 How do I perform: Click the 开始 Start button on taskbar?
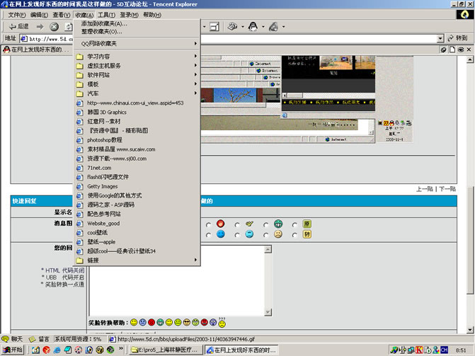pyautogui.click(x=13, y=350)
